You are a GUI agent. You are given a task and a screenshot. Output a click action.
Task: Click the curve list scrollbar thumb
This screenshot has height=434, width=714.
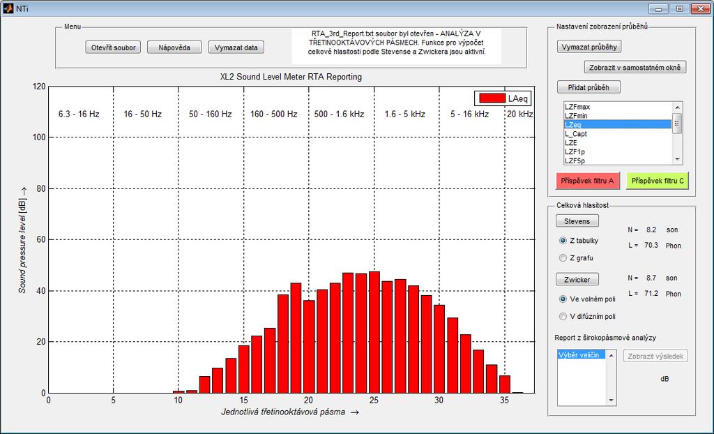[677, 124]
